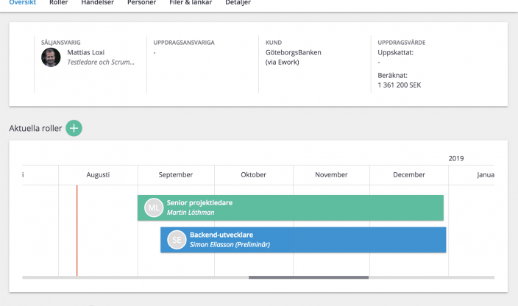Click the timeline's horizontal scrollbar thumb
The width and height of the screenshot is (518, 306).
pyautogui.click(x=308, y=277)
